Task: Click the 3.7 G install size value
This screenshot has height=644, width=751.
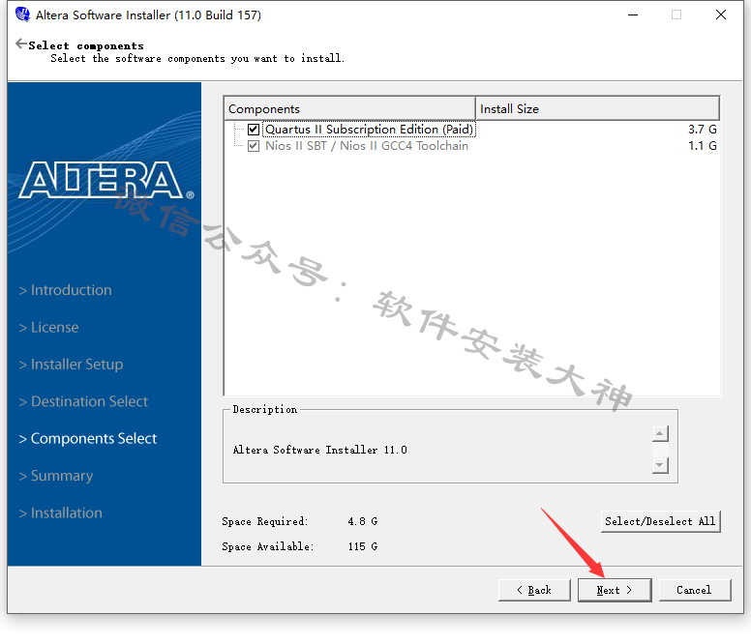Action: tap(703, 130)
